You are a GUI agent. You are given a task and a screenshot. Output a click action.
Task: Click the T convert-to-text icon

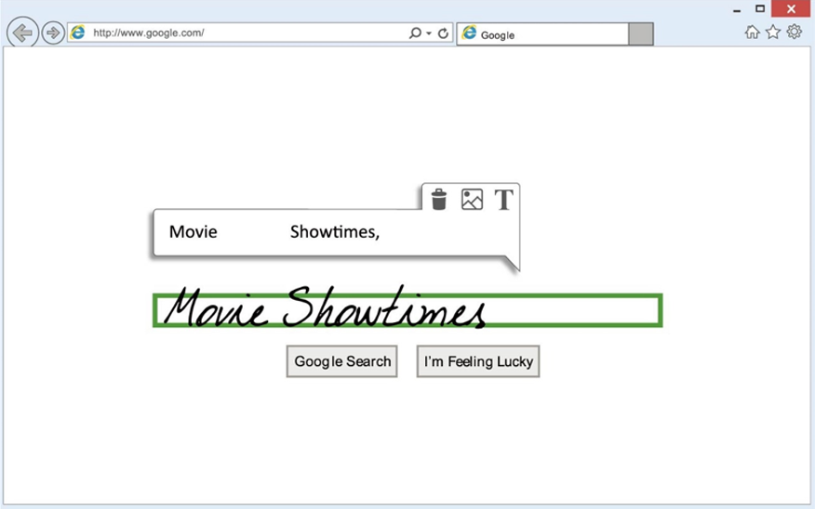(x=503, y=200)
